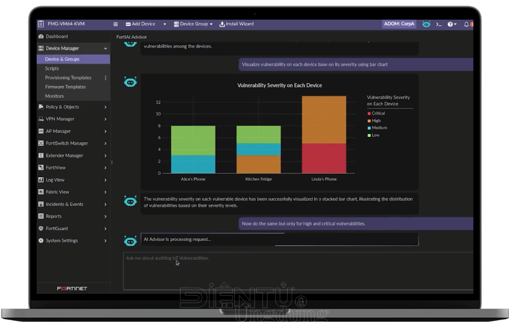Click the AP Manager icon
This screenshot has height=329, width=509.
(41, 131)
